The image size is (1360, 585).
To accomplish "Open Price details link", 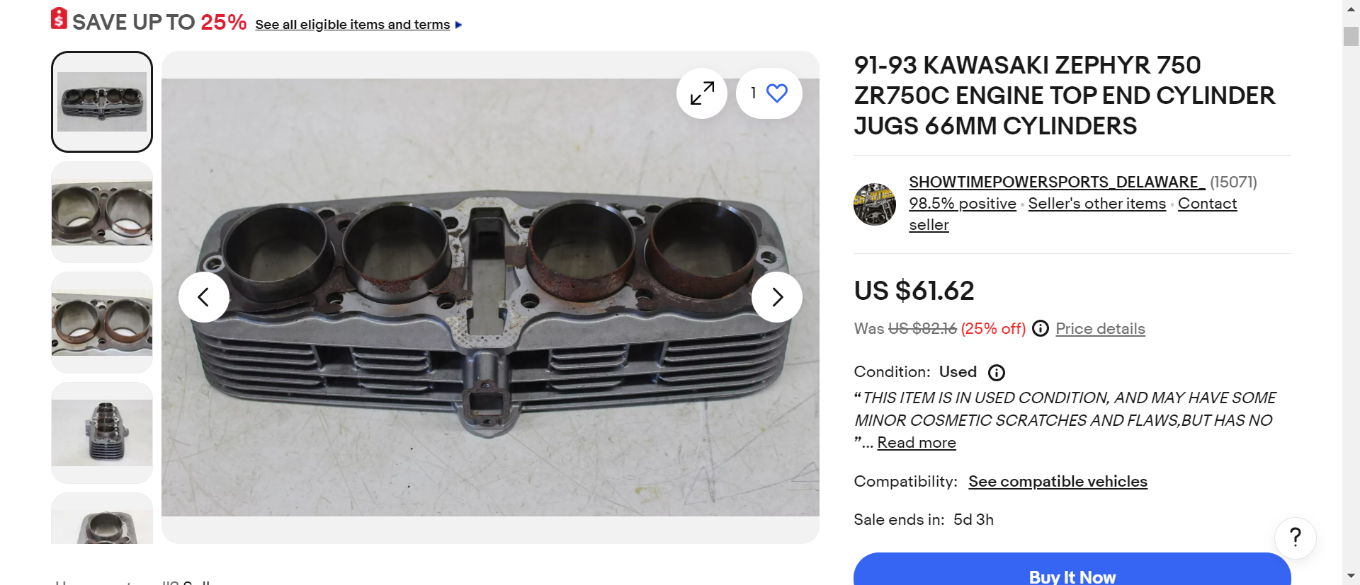I will (1099, 329).
